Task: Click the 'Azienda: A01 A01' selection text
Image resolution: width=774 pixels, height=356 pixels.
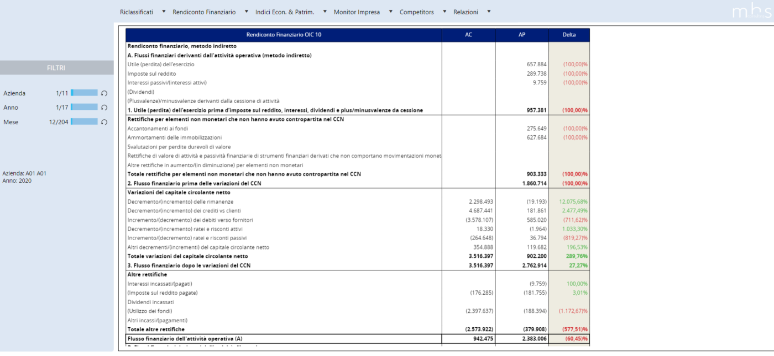Action: click(24, 173)
